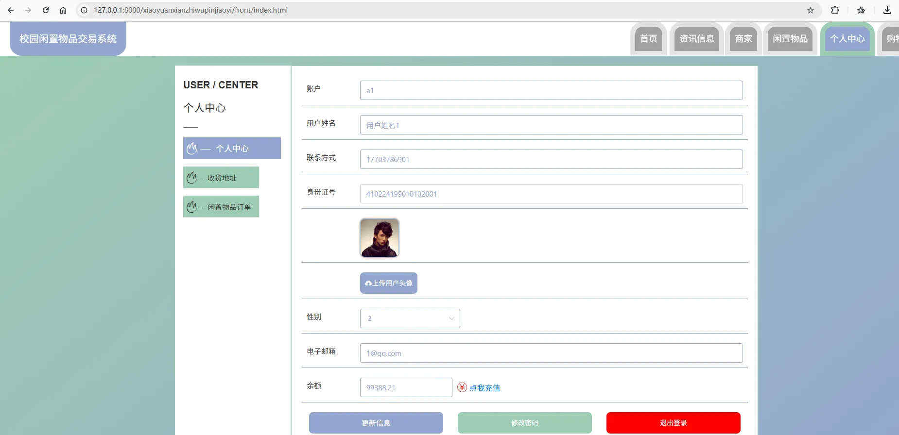Click the red 退出登录 logout button
This screenshot has height=435, width=899.
tap(673, 423)
